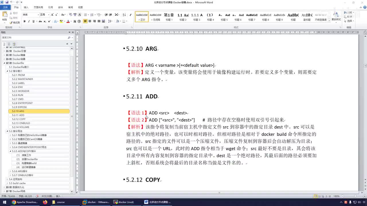
Task: Toggle Insert mode (插入) in status bar
Action: pyautogui.click(x=58, y=196)
